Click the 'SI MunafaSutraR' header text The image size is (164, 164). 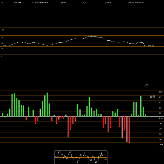[x=40, y=3]
